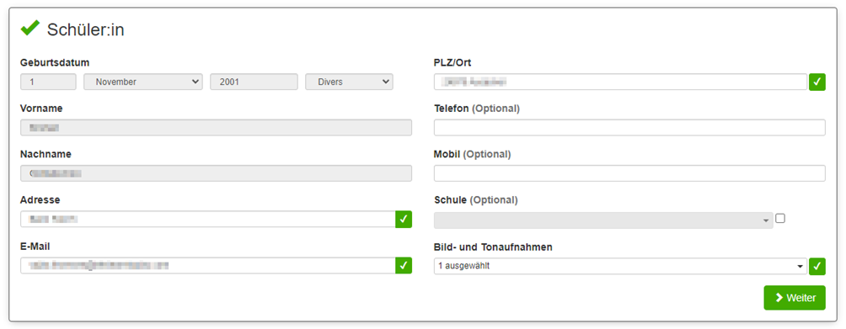This screenshot has width=846, height=329.
Task: Select the PLZ/Ort input field
Action: [x=621, y=82]
